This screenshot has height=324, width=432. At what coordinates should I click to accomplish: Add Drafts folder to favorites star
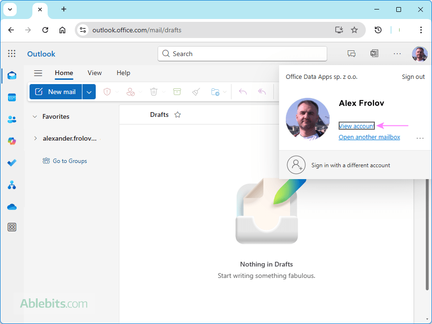(x=178, y=114)
